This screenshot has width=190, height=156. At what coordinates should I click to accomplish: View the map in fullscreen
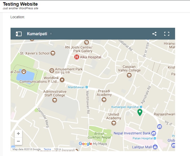click(x=167, y=34)
